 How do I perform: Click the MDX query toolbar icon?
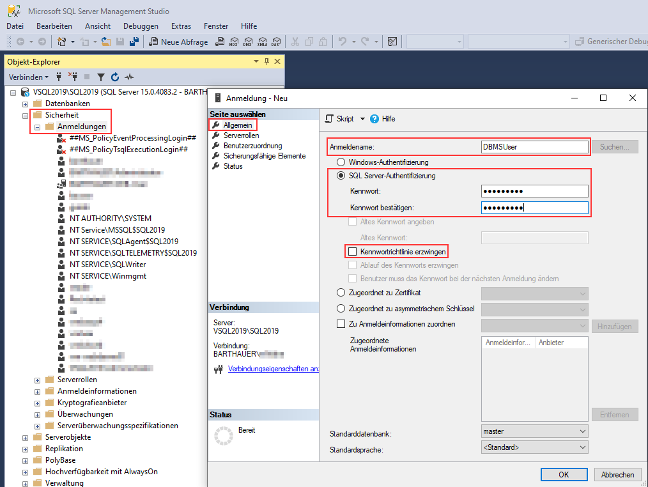pos(234,42)
